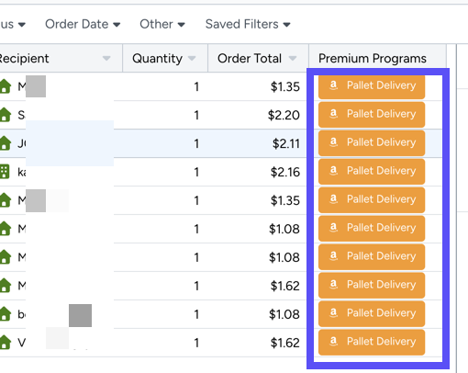The height and width of the screenshot is (373, 468).
Task: Click the Pallet Delivery badge in the $2.20 row
Action: (x=372, y=114)
